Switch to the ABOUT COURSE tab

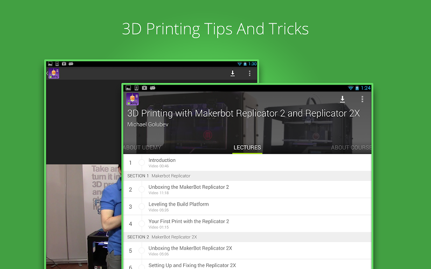click(x=351, y=147)
